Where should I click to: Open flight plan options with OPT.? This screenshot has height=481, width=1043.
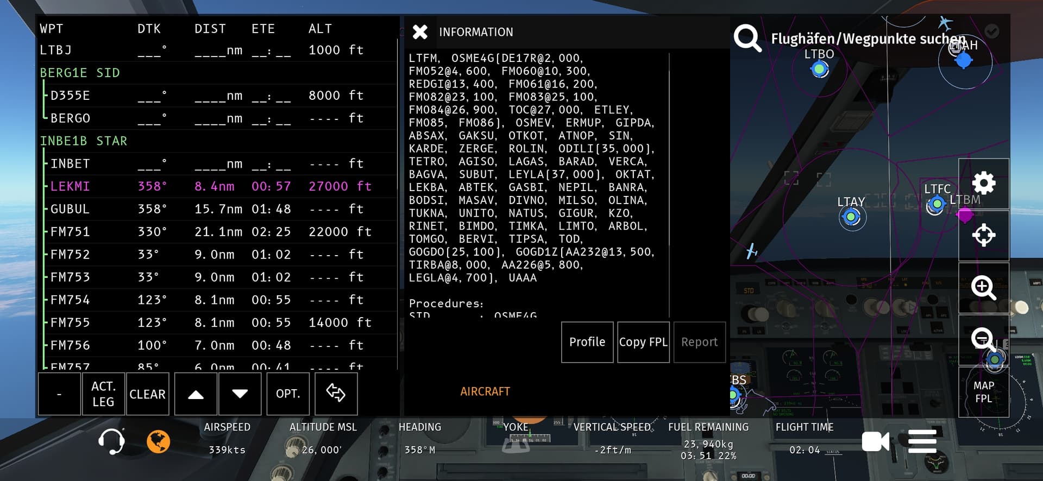(288, 394)
